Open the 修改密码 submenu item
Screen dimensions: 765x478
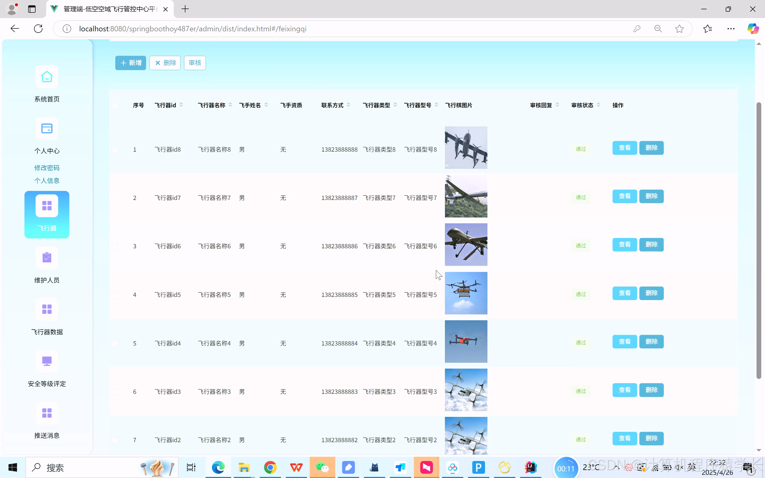[47, 168]
